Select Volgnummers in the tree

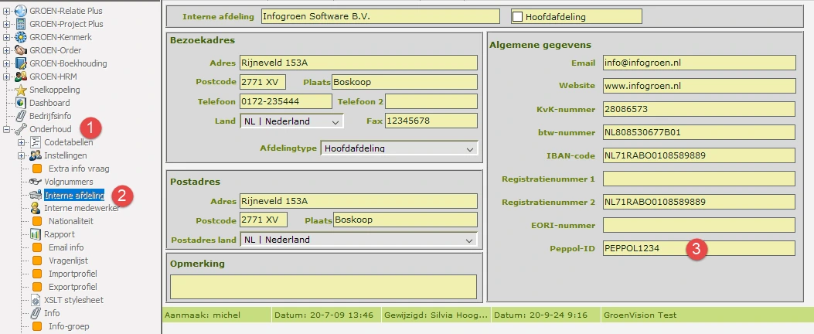69,182
